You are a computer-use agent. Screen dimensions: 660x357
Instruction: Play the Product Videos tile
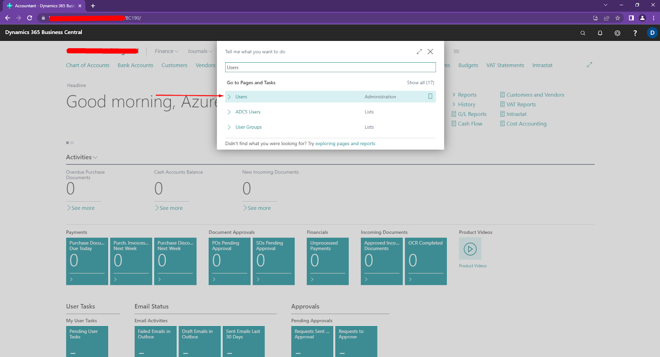click(x=470, y=249)
